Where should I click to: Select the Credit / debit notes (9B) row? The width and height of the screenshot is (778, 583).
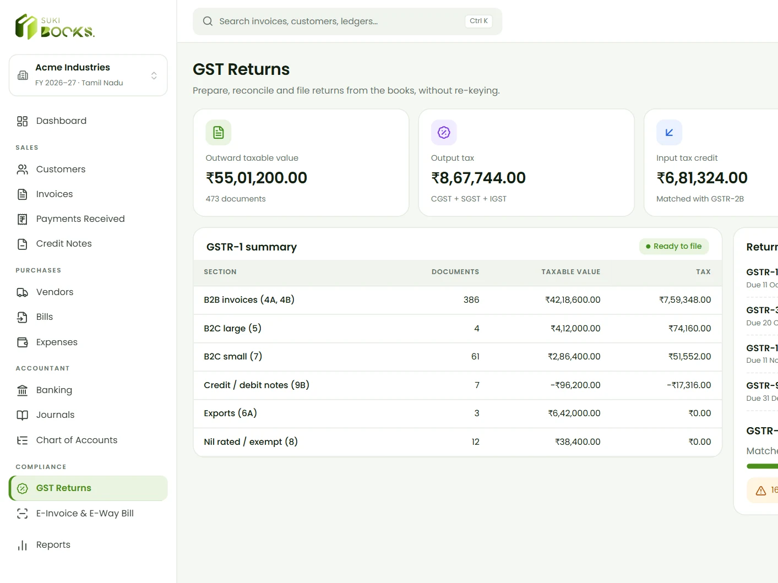(458, 385)
